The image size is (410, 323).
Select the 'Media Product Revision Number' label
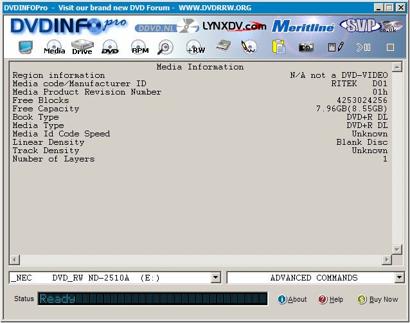(87, 92)
